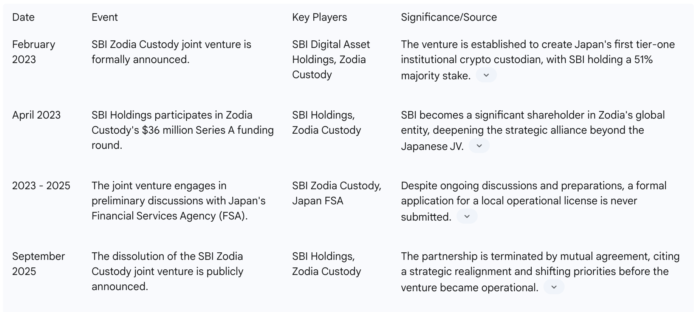Select the April 2023 date cell
The height and width of the screenshot is (312, 698).
[36, 115]
